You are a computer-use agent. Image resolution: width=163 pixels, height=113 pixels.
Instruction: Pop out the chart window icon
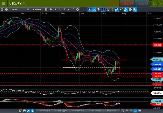click(155, 4)
